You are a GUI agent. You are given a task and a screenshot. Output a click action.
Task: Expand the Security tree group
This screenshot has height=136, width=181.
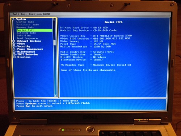point(14,46)
